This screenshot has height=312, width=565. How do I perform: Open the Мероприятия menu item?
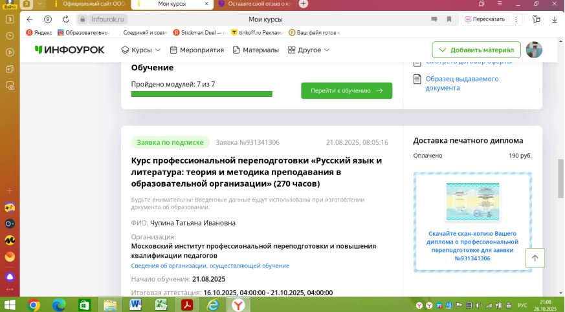click(197, 50)
